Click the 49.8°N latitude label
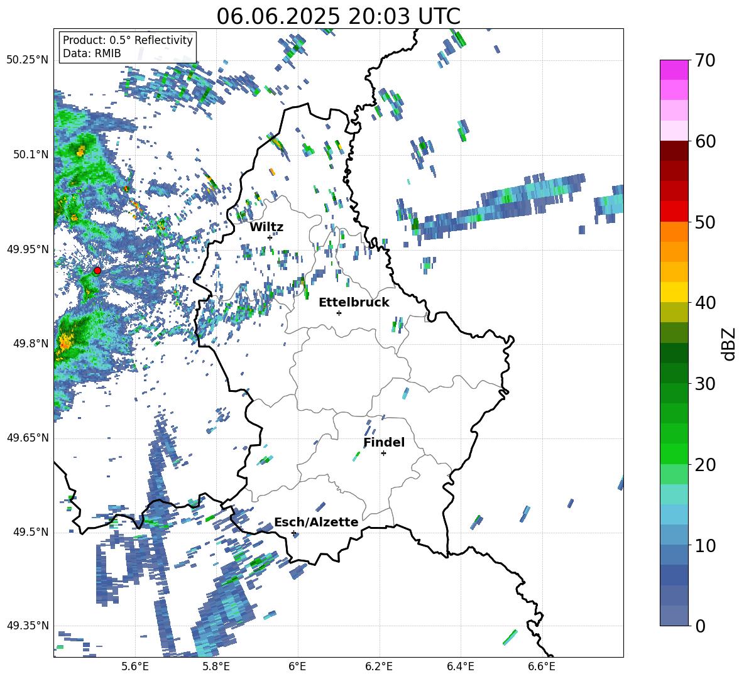Image resolution: width=744 pixels, height=679 pixels. (31, 344)
